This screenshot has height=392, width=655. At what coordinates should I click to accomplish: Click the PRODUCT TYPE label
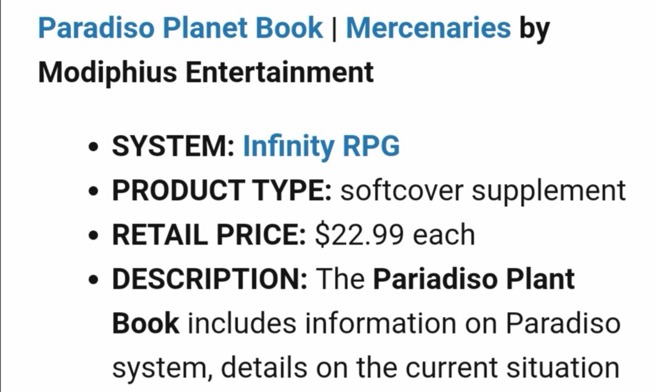coord(222,191)
